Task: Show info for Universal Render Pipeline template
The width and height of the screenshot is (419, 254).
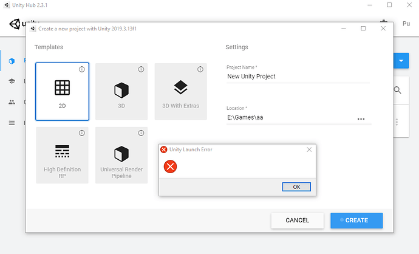Action: [x=141, y=133]
